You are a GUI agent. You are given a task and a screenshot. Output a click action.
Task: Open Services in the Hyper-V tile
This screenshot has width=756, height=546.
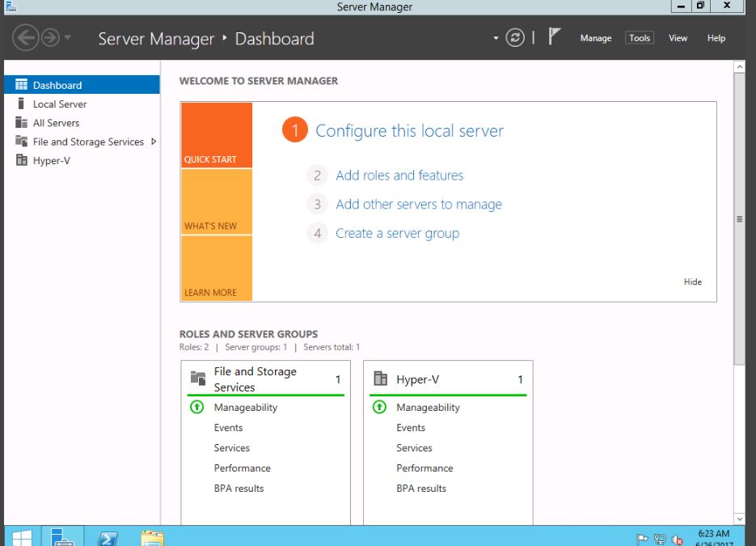click(x=414, y=448)
